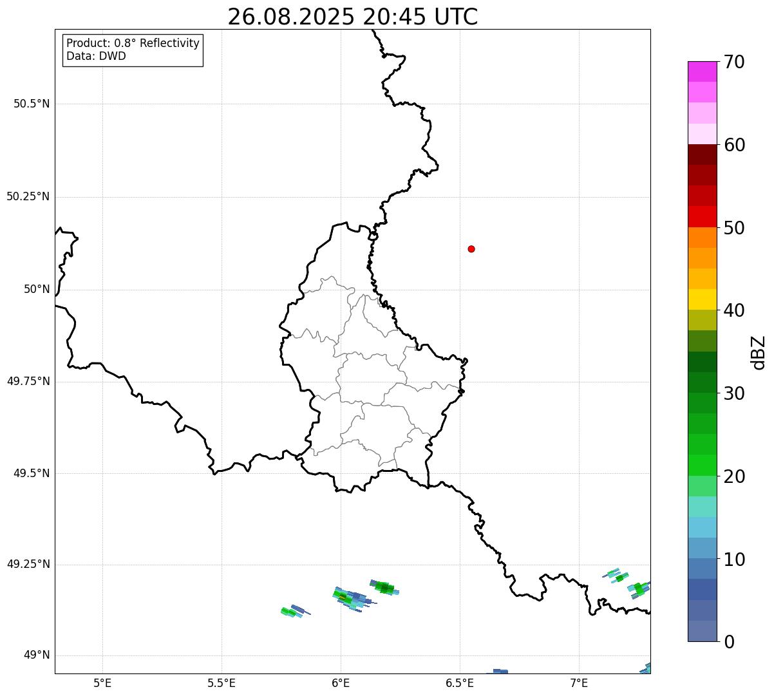
Task: Click the 49.25°N latitude label
Action: 28,565
